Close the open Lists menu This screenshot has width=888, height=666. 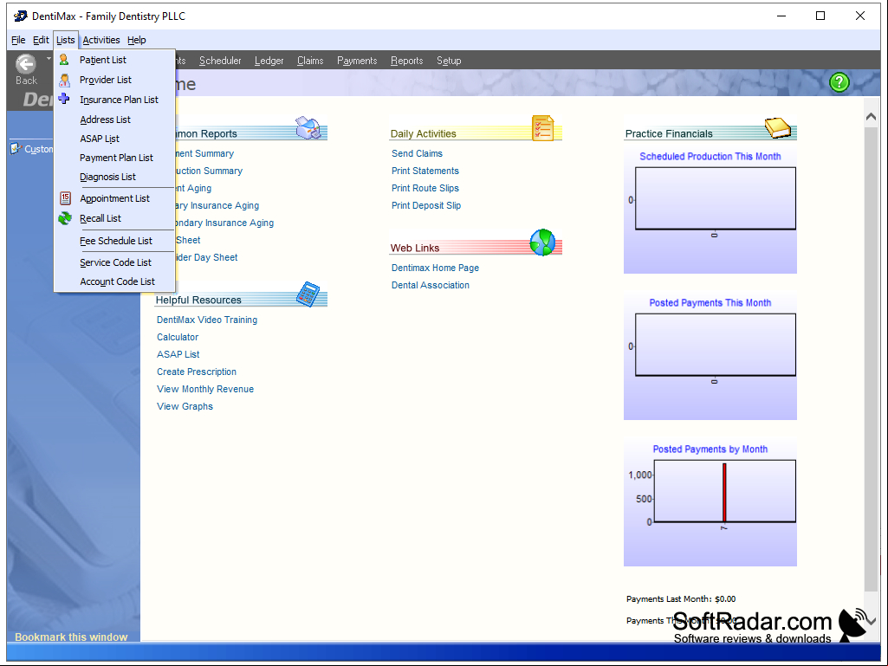65,40
